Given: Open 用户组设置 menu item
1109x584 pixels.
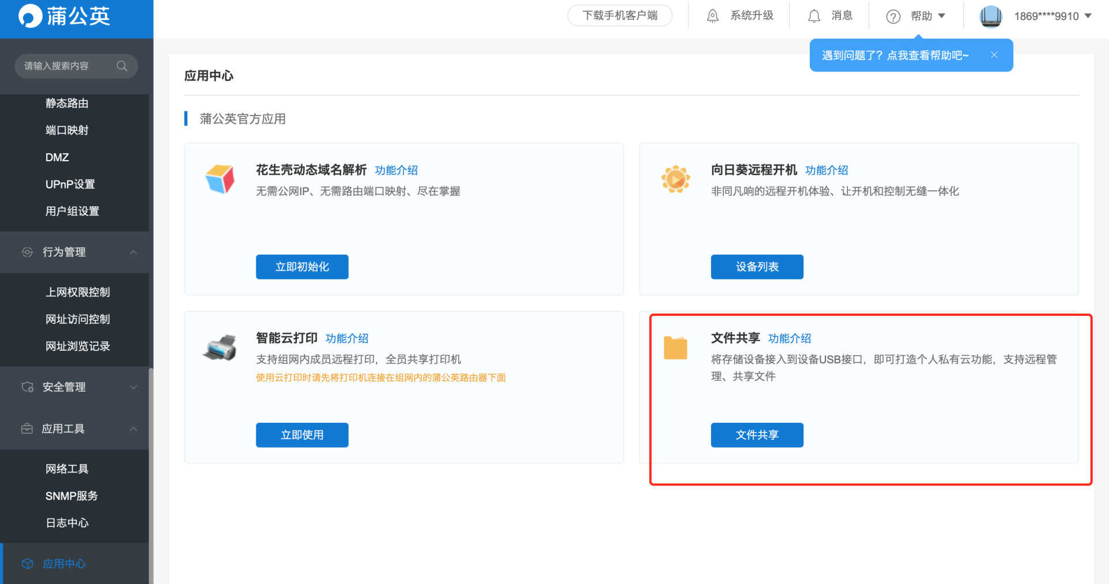Looking at the screenshot, I should coord(72,211).
